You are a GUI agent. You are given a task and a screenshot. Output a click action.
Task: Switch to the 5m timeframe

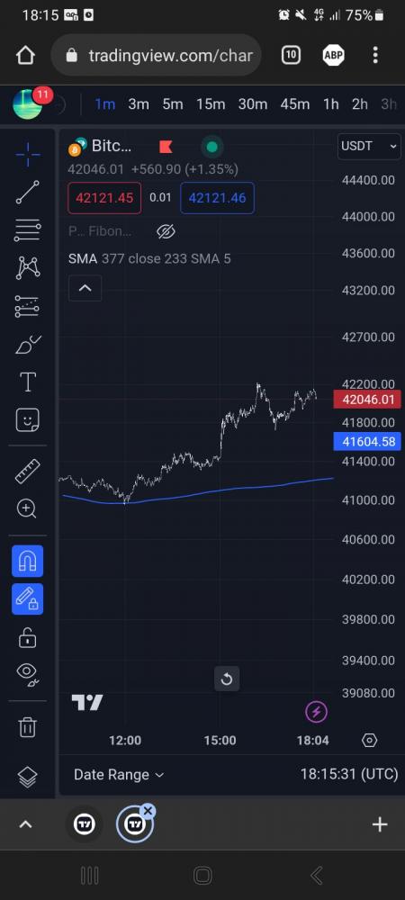[x=172, y=103]
